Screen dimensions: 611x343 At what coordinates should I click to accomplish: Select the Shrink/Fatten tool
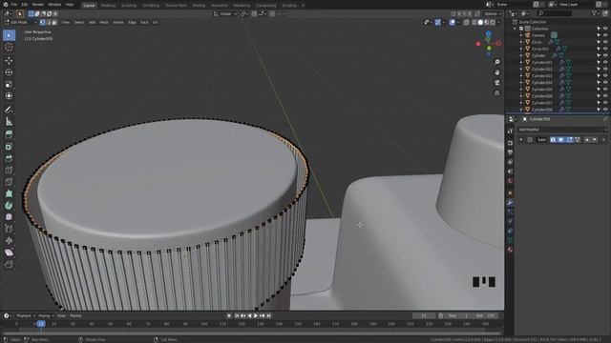9,241
